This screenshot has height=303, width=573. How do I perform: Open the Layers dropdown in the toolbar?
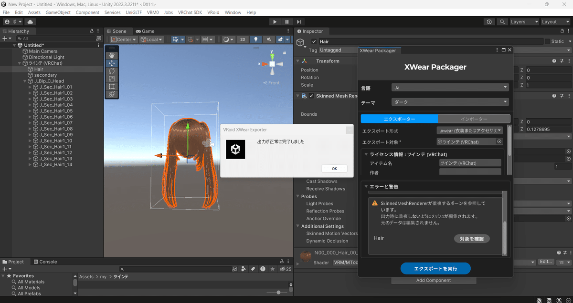524,22
